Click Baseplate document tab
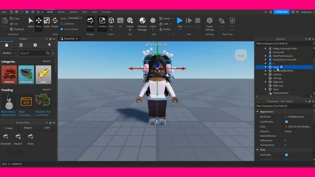 (69, 38)
